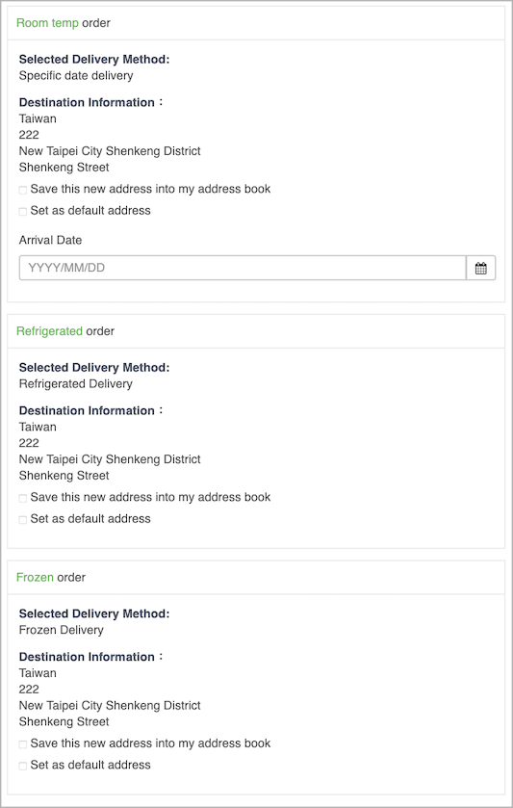
Task: Click the Arrival Date label
Action: click(x=50, y=240)
